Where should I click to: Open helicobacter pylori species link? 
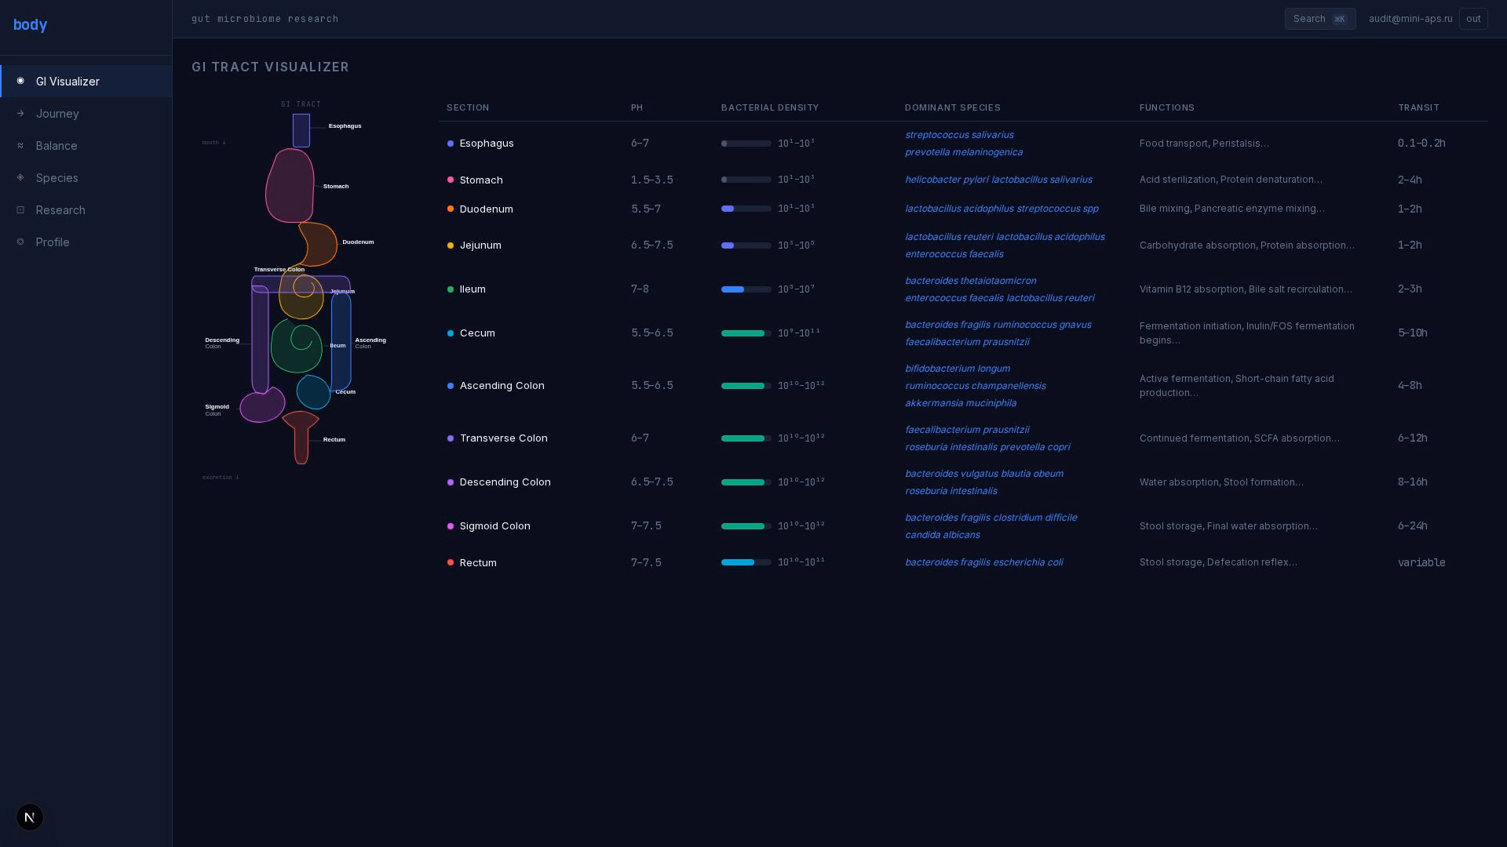947,180
